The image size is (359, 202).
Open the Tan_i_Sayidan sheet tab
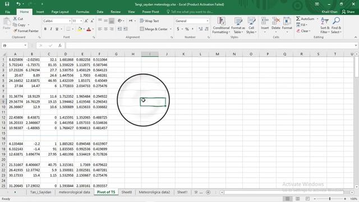point(40,192)
